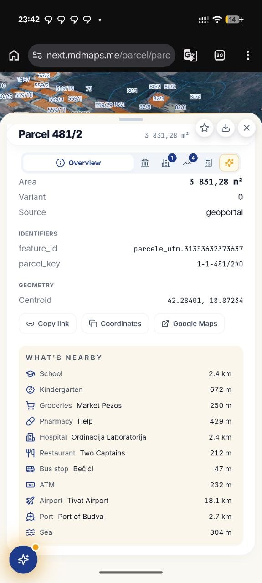The image size is (262, 583).
Task: Open the calculator tab icon
Action: coord(208,163)
